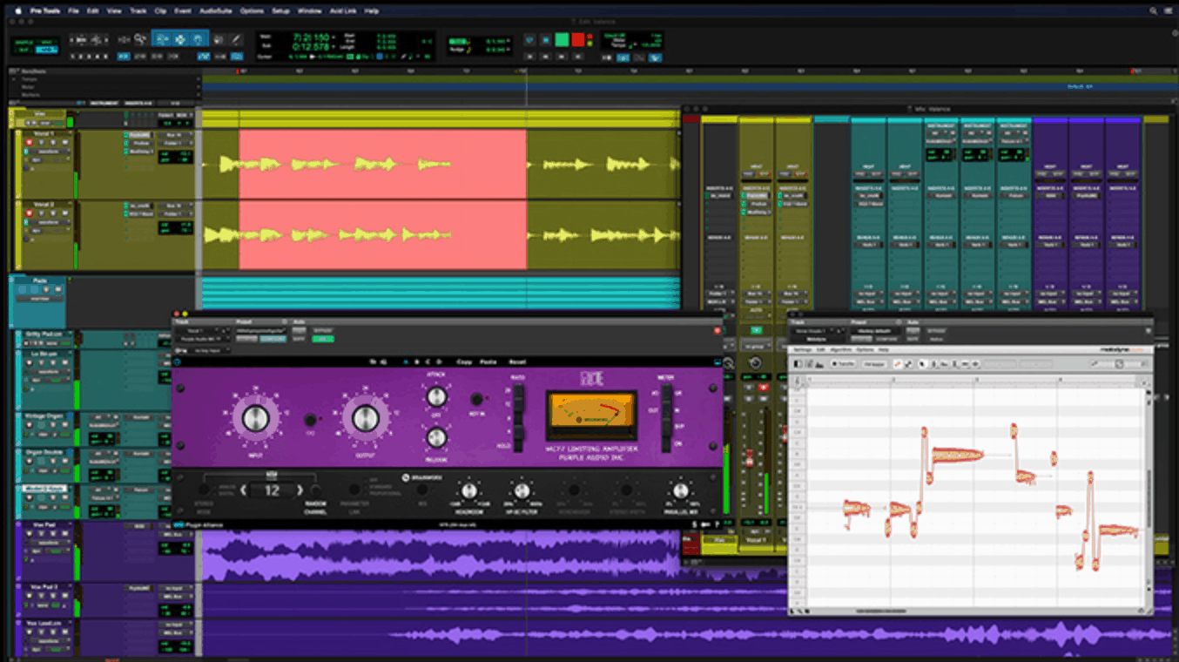Open the MC77 plugin preset dropdown
Image resolution: width=1179 pixels, height=662 pixels.
tap(261, 330)
